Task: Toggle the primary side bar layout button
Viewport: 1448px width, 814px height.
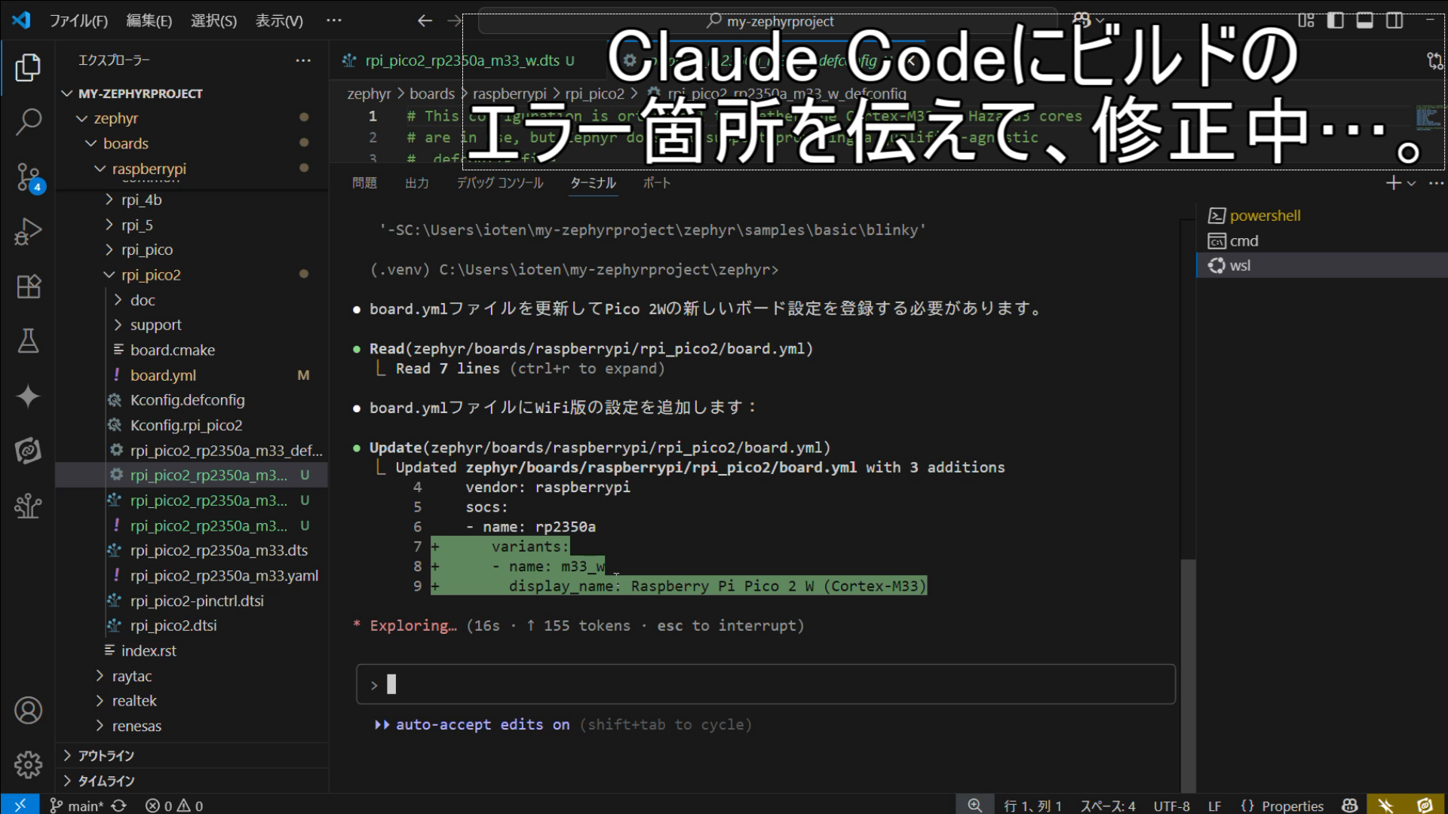Action: pyautogui.click(x=1335, y=20)
